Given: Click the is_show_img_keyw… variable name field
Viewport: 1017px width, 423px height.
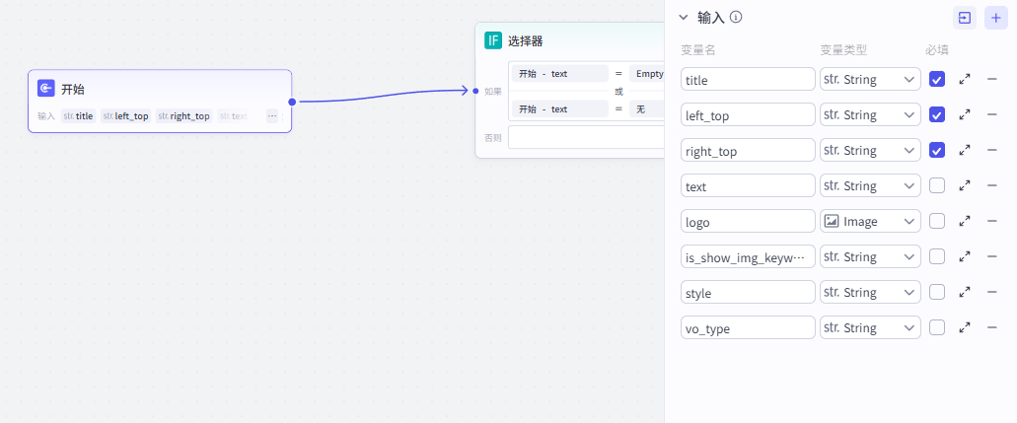Looking at the screenshot, I should point(748,257).
